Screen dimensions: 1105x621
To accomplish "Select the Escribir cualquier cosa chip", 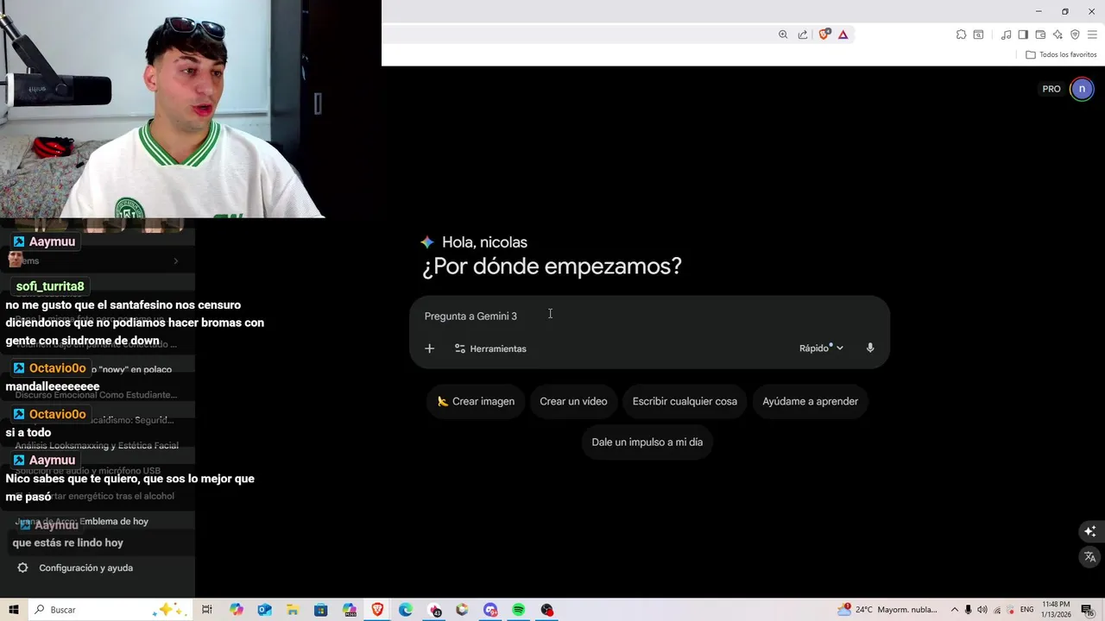I will (685, 401).
